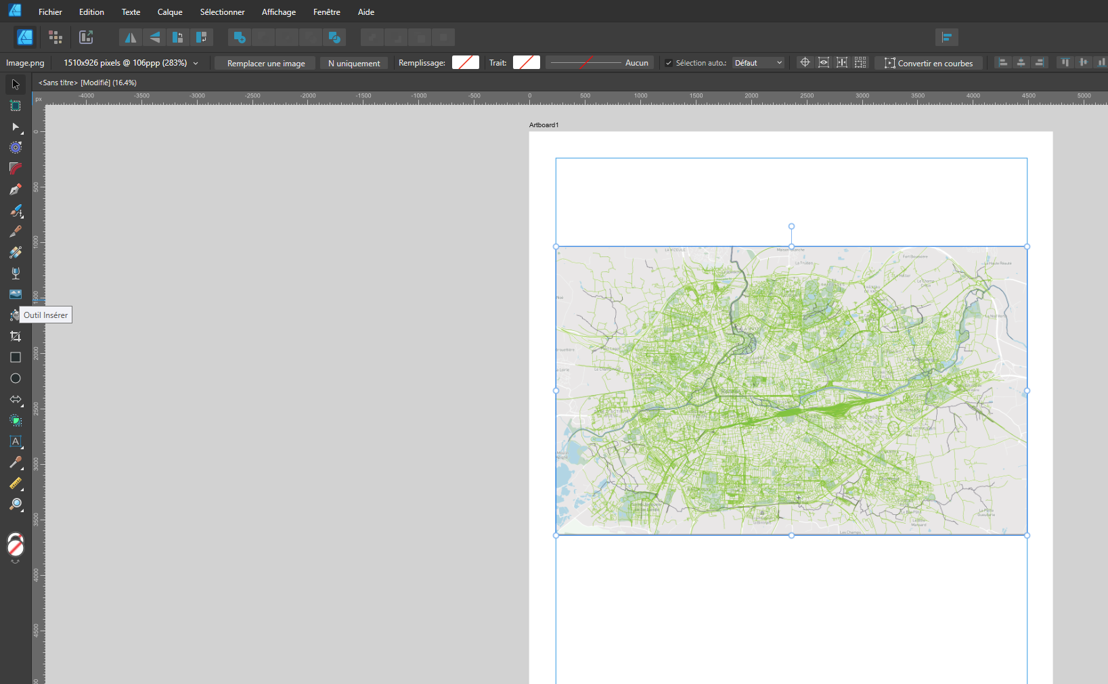Click the Zoom magnifier tool
This screenshot has height=684, width=1108.
[15, 504]
